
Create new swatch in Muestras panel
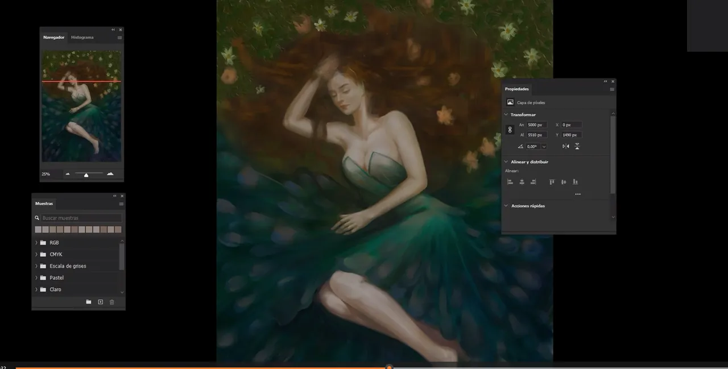[100, 302]
